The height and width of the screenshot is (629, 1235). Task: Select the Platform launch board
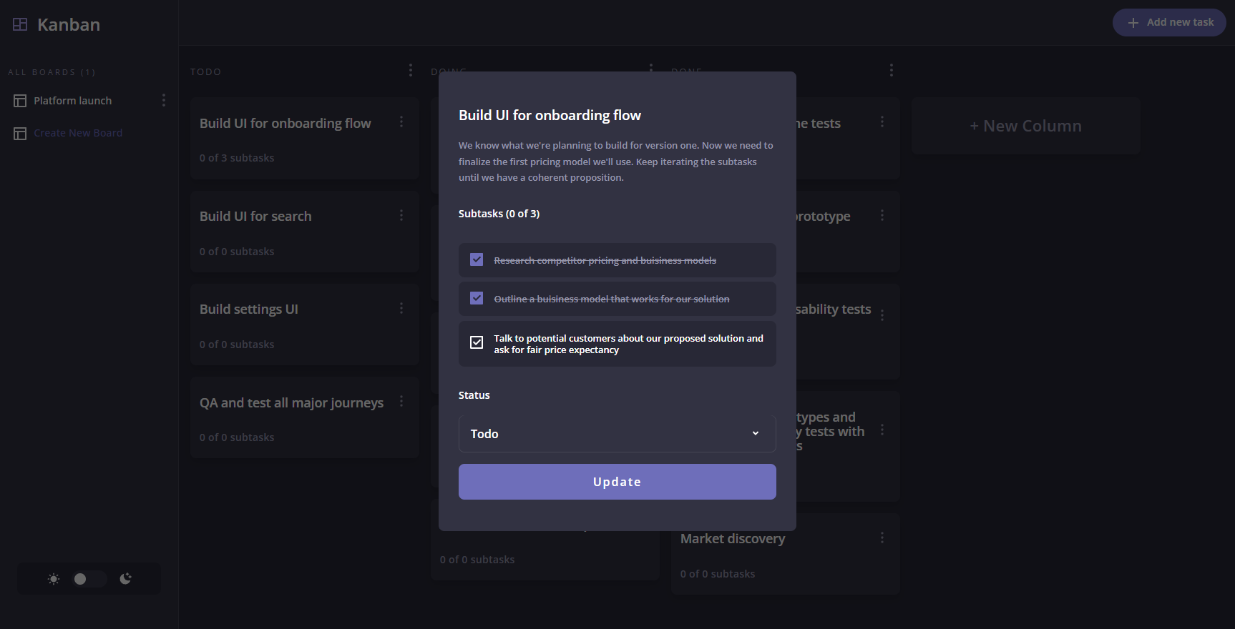[x=72, y=101]
